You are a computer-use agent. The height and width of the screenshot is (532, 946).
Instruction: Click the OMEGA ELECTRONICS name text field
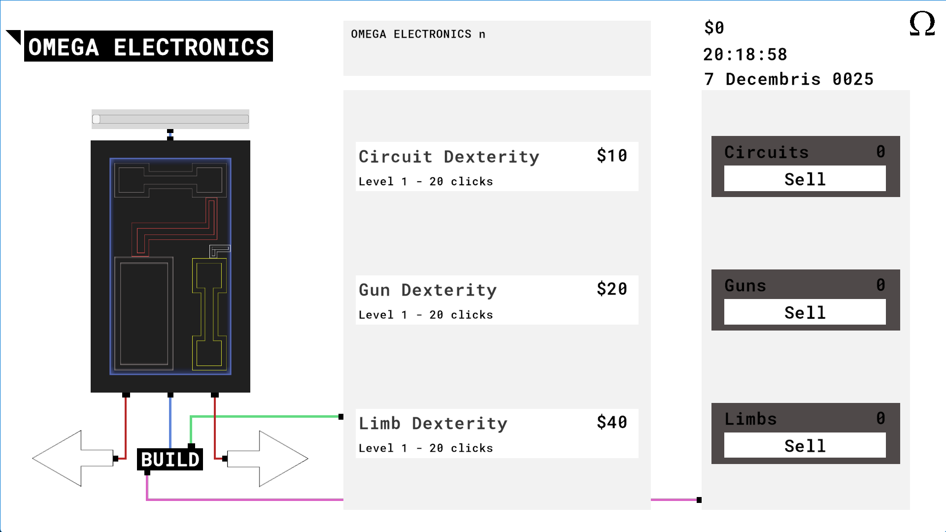[497, 48]
